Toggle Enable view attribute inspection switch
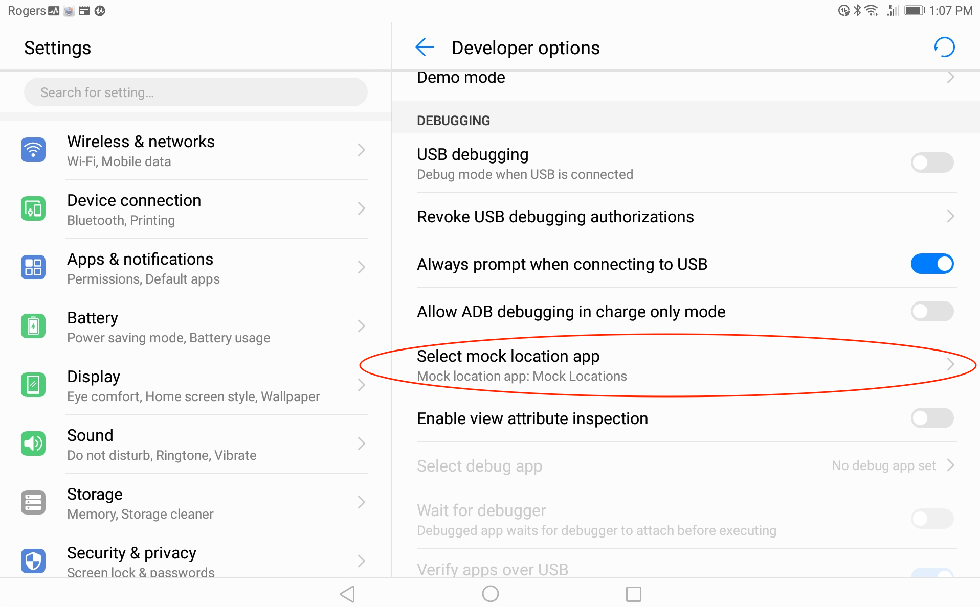 tap(932, 418)
